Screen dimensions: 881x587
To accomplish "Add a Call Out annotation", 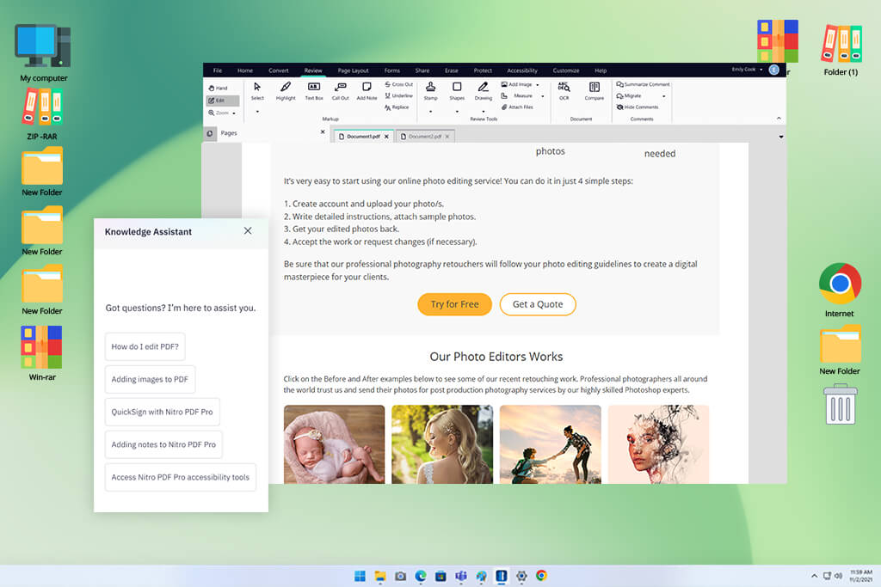I will [341, 90].
